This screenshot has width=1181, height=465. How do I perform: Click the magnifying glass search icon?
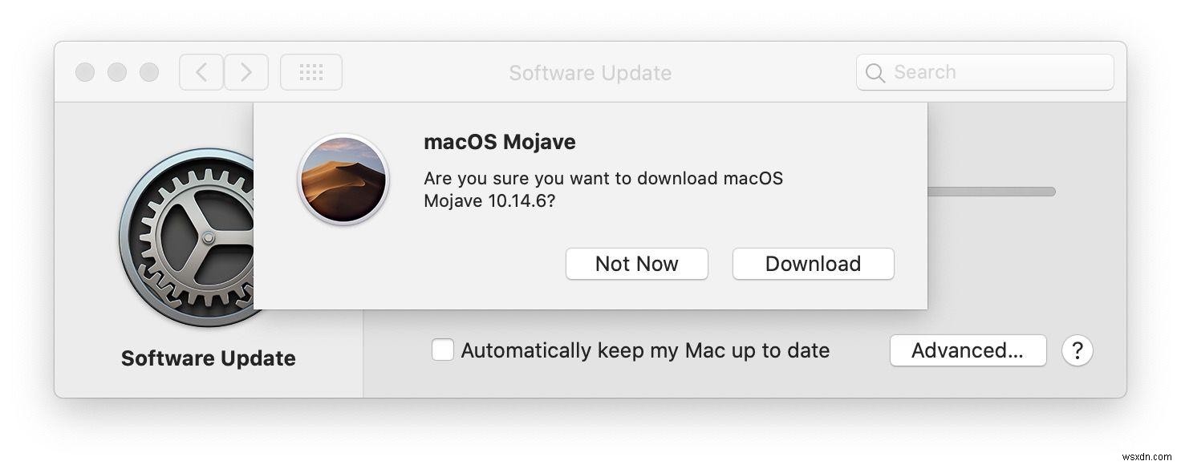pyautogui.click(x=876, y=72)
